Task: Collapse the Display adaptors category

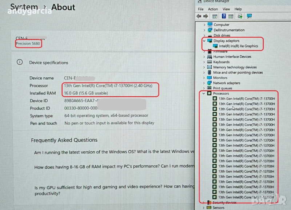Action: click(x=204, y=41)
